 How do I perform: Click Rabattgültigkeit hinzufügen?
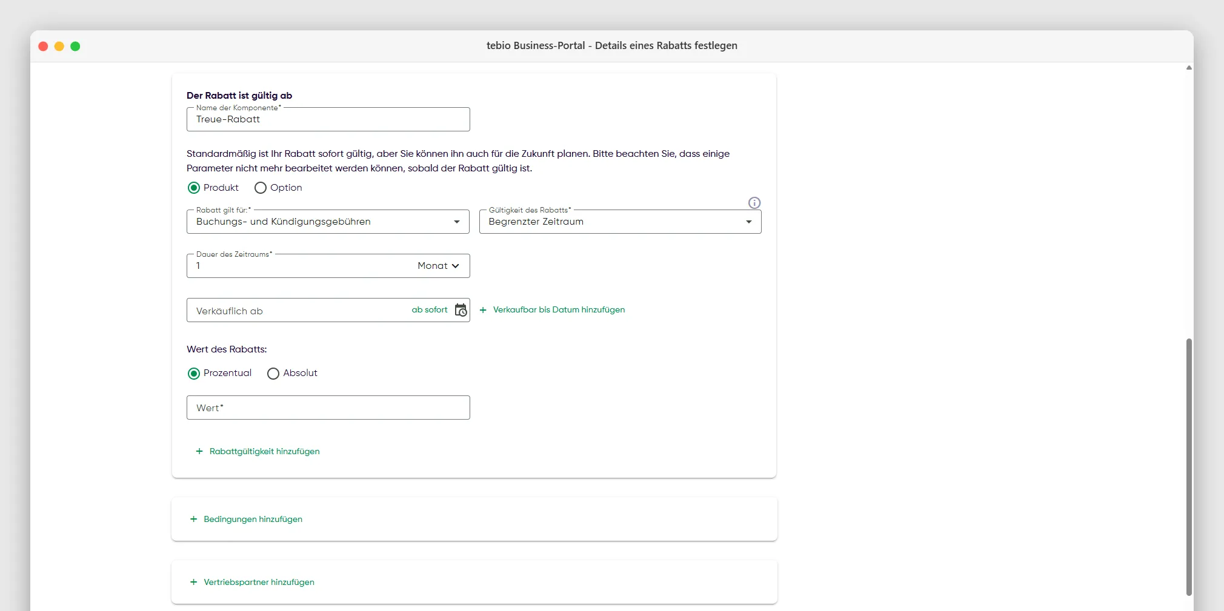point(264,451)
